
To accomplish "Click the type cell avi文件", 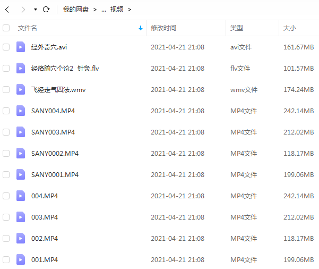I will [x=241, y=47].
